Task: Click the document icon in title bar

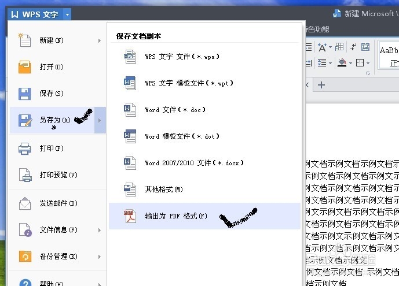Action: tap(337, 13)
